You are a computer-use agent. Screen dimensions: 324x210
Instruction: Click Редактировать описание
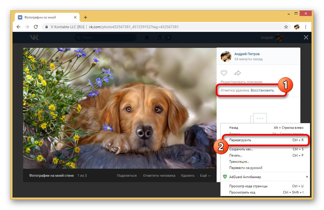point(241,82)
